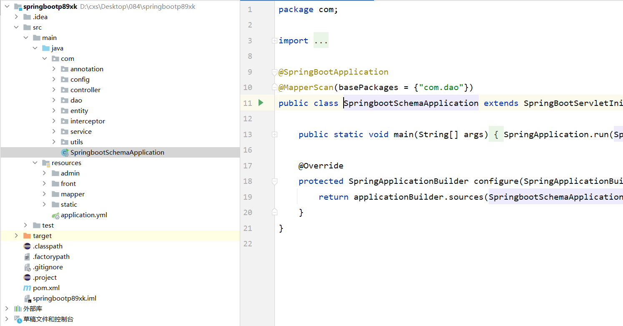This screenshot has width=623, height=326.
Task: Collapse the com package
Action: pos(45,59)
